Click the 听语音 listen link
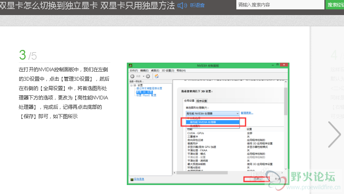The width and height of the screenshot is (344, 194). [197, 5]
